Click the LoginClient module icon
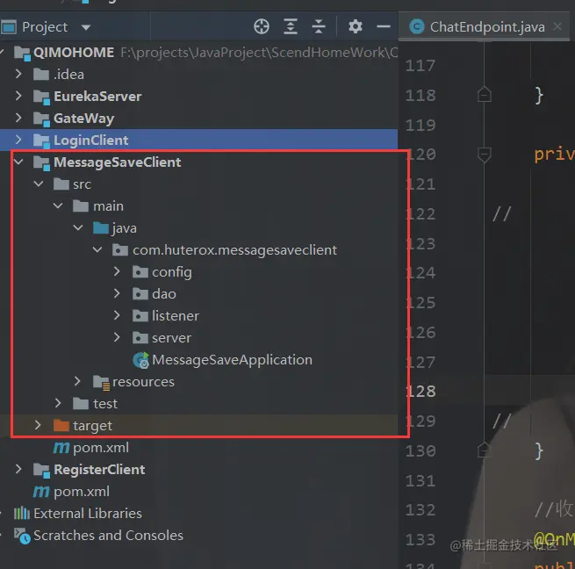The width and height of the screenshot is (575, 569). coord(41,140)
